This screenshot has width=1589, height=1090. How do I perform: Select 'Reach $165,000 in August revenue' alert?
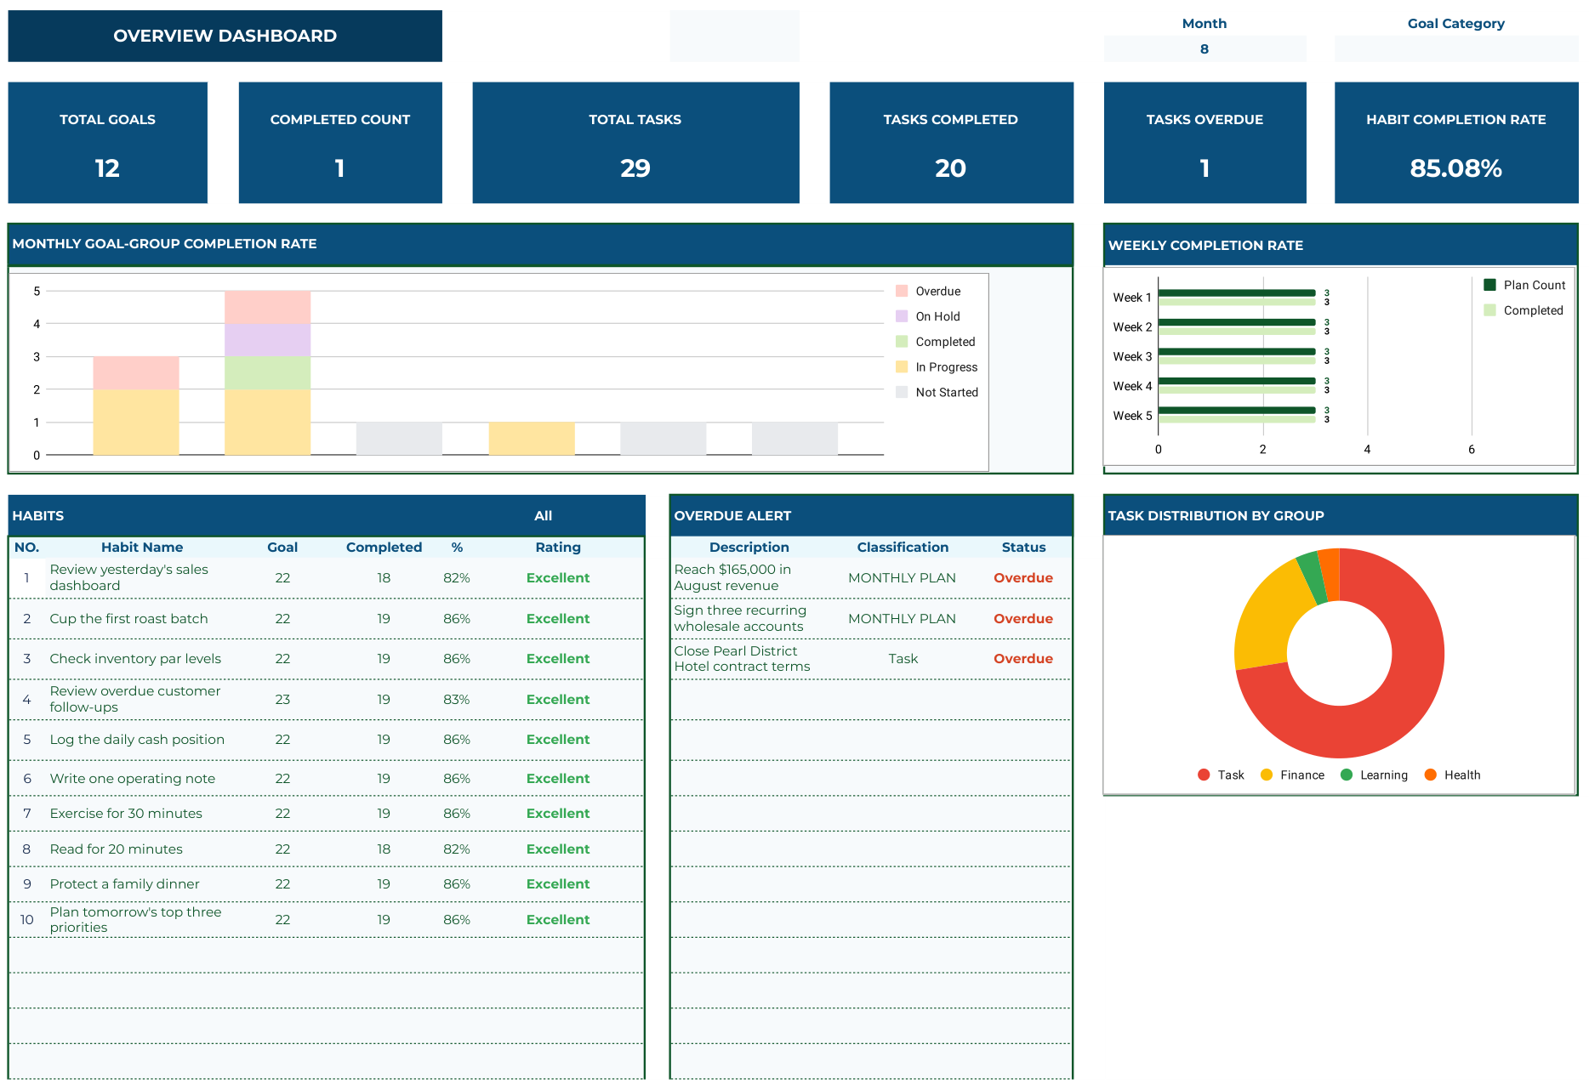(x=732, y=577)
